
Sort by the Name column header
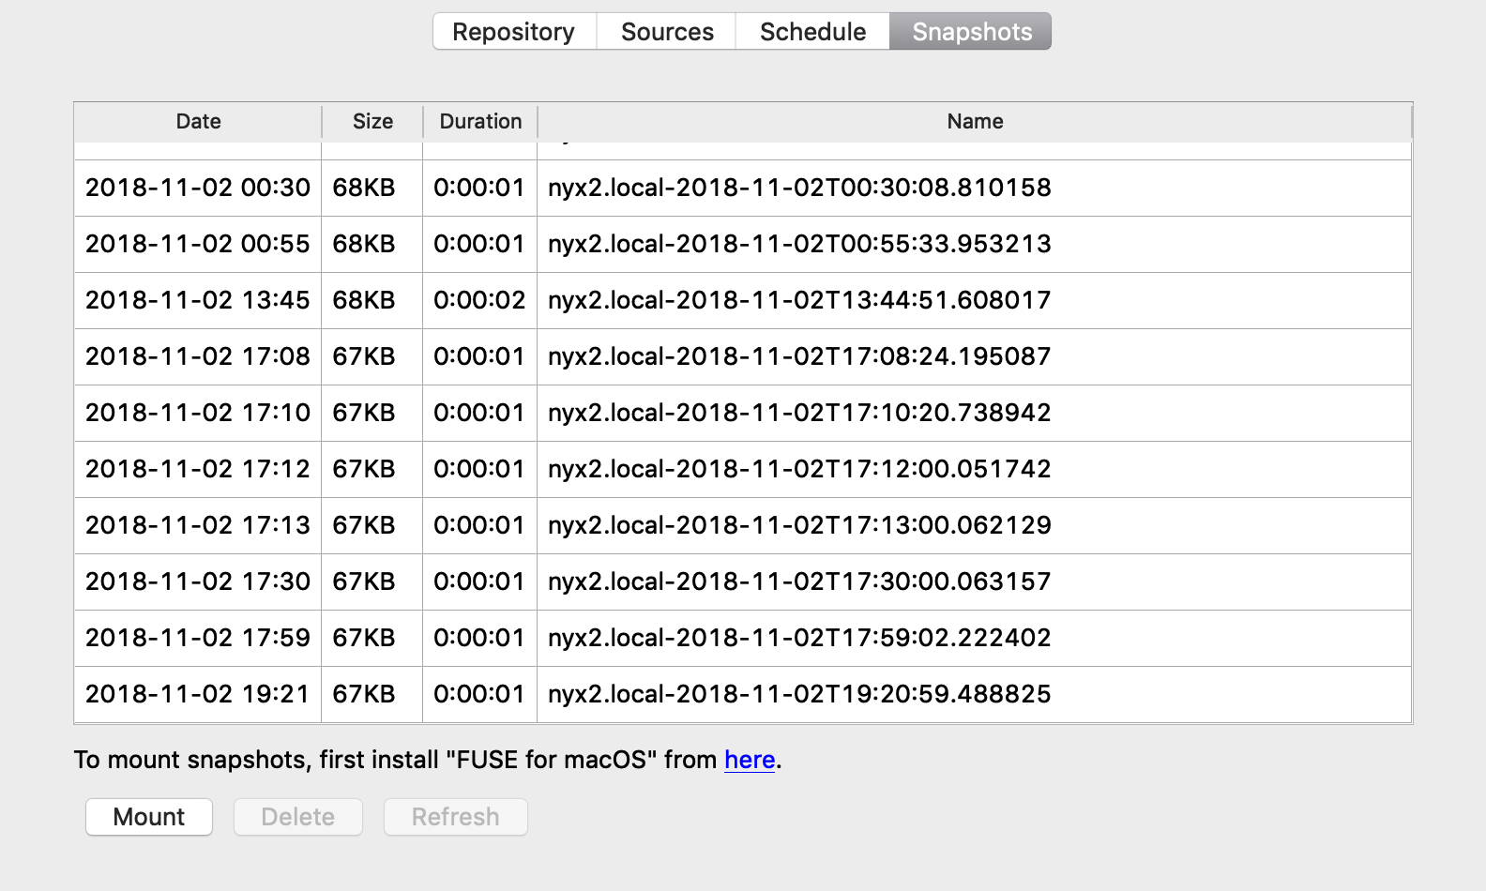pos(975,122)
